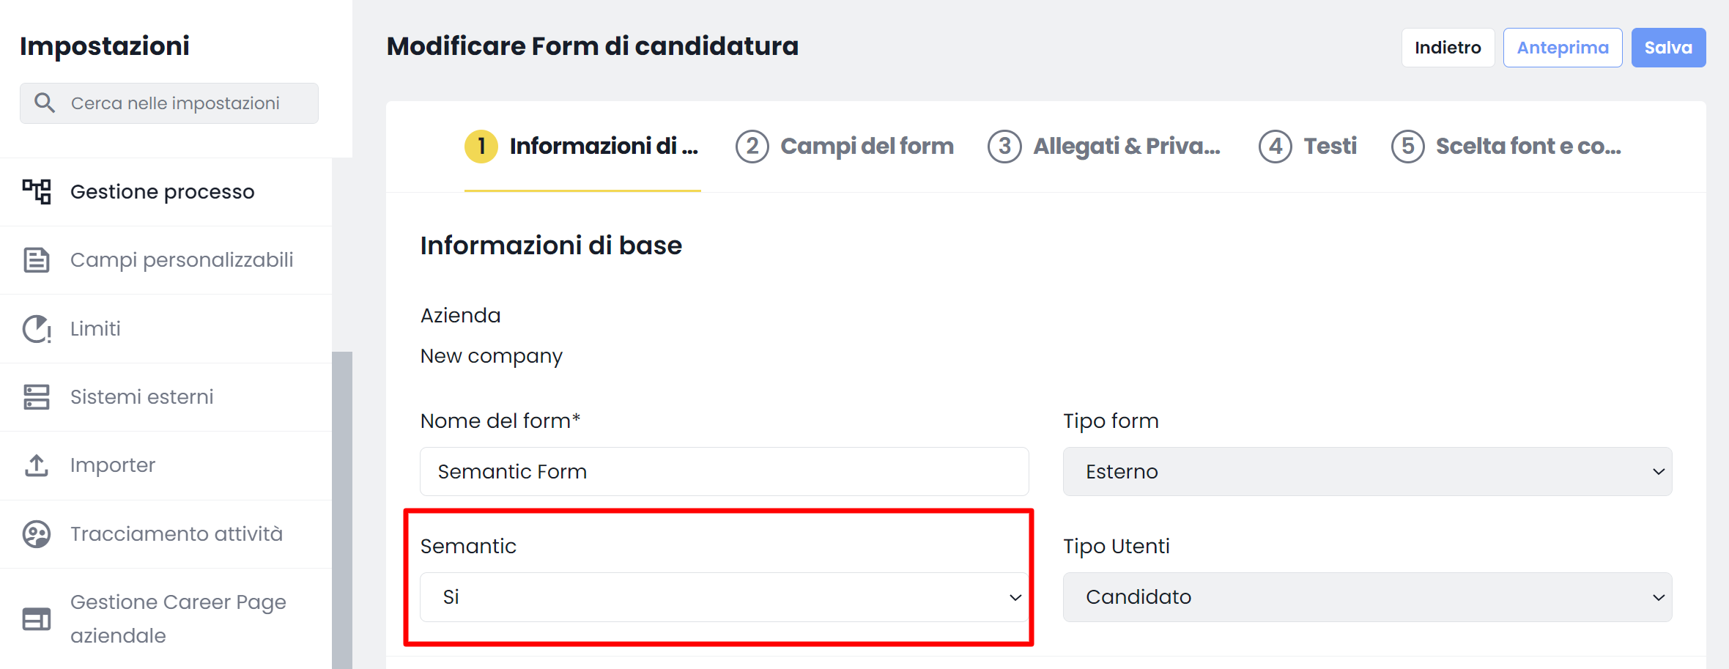Open the Tipo form dropdown
The height and width of the screenshot is (669, 1729).
(1367, 472)
